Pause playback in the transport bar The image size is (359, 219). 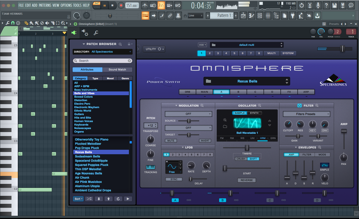point(105,5)
